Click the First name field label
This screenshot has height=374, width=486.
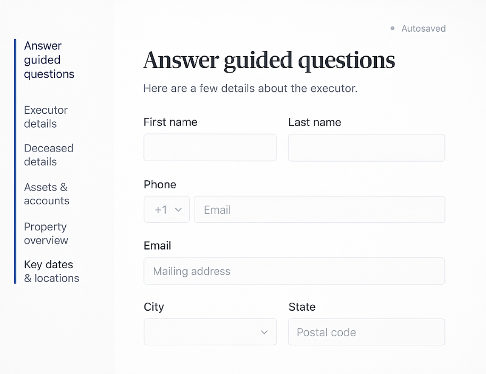[x=170, y=122]
